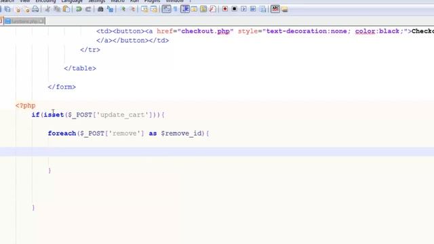Open the View menu
This screenshot has width=434, height=244.
pos(24,1)
